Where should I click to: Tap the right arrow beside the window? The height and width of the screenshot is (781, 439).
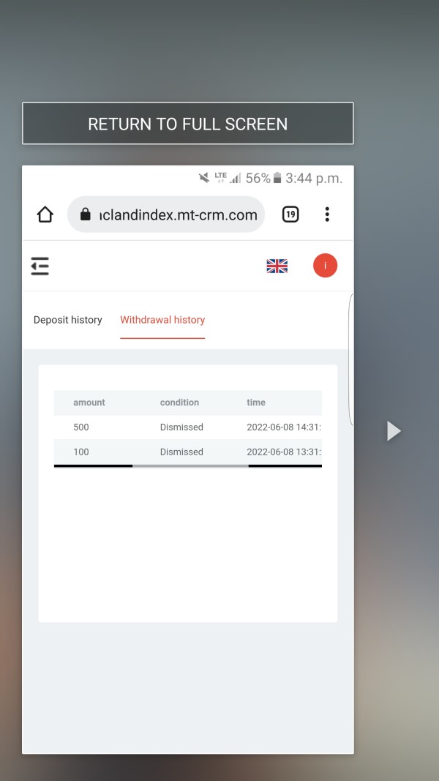[x=394, y=431]
